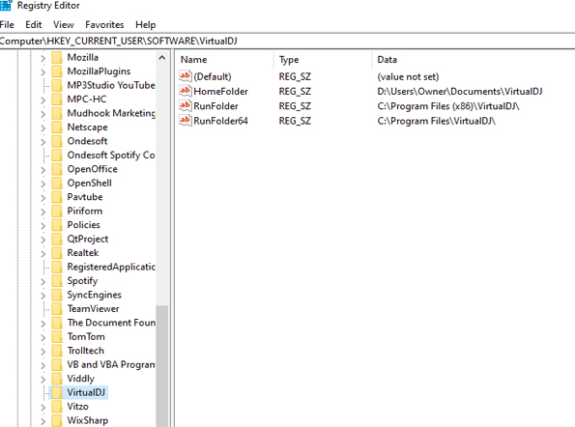The image size is (575, 427).
Task: Select the RunFolder64 value name
Action: pyautogui.click(x=220, y=121)
